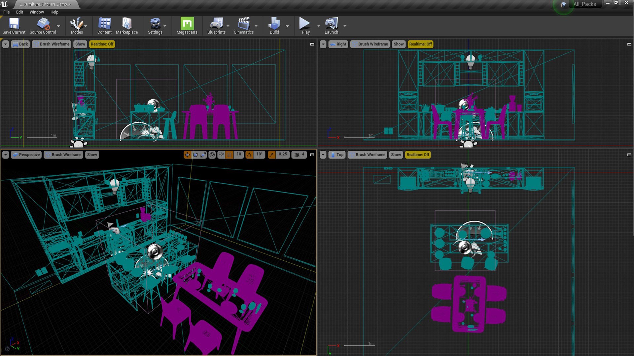This screenshot has width=634, height=356.
Task: Open the Content browser
Action: (x=104, y=26)
